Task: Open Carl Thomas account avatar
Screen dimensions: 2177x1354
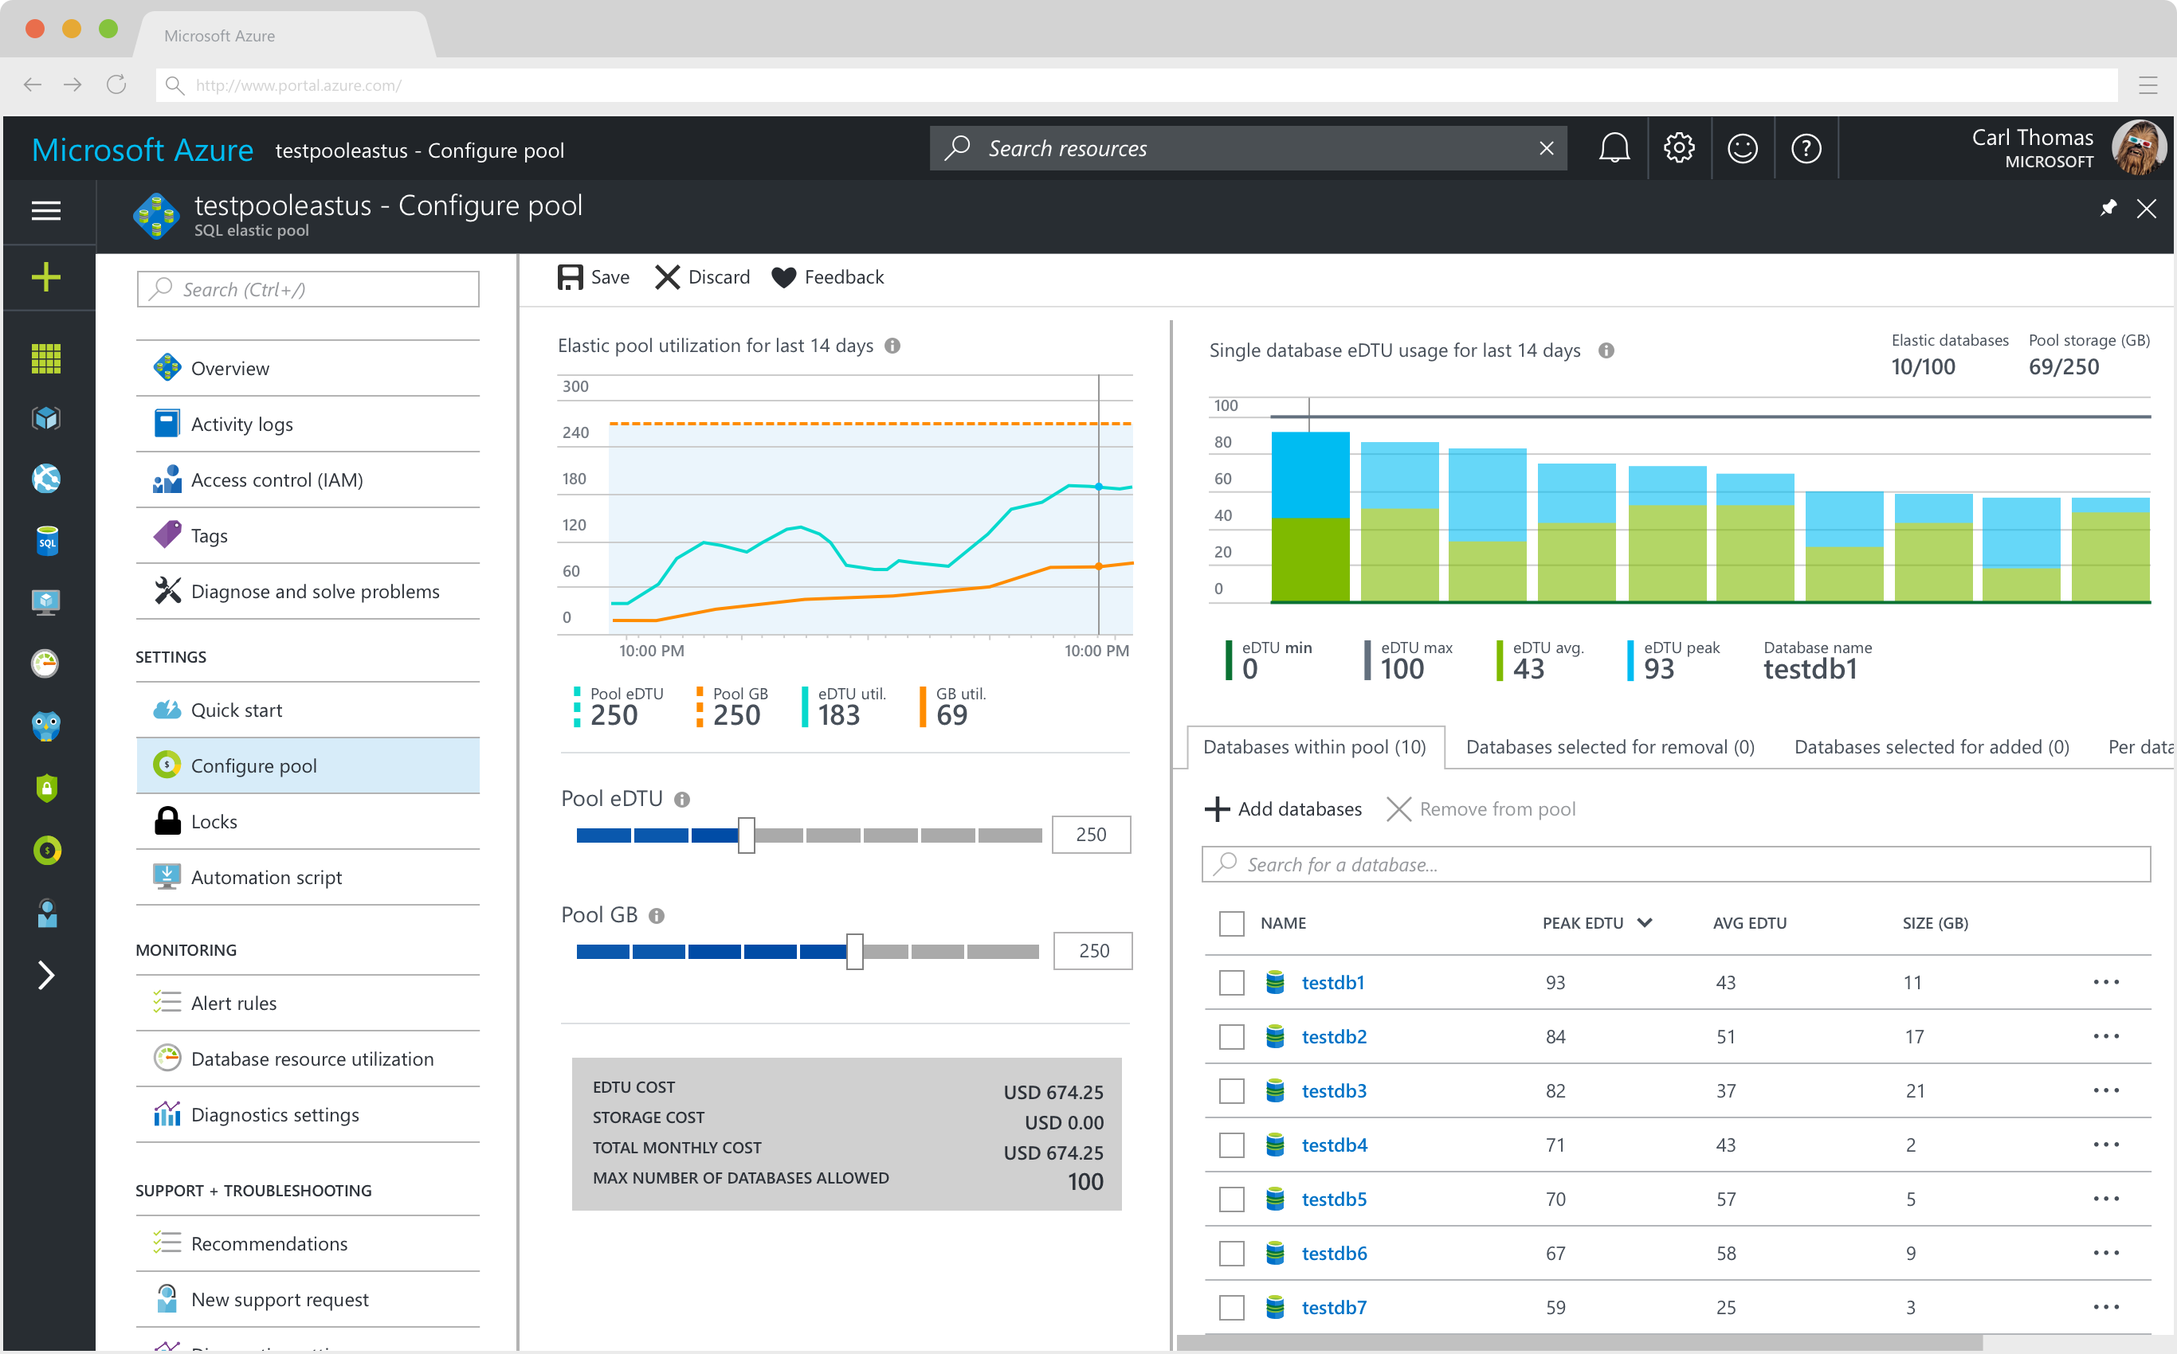Action: [2138, 148]
